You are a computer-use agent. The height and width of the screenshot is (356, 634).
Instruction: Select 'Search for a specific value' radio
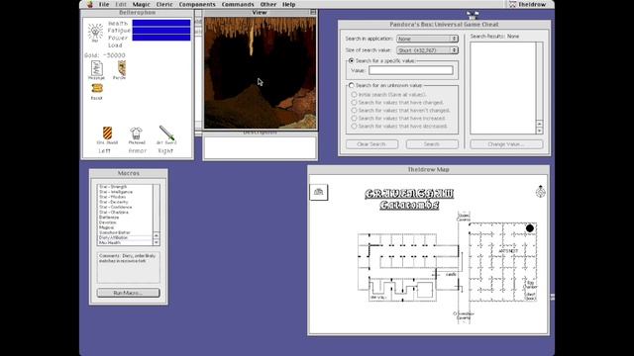tap(352, 61)
